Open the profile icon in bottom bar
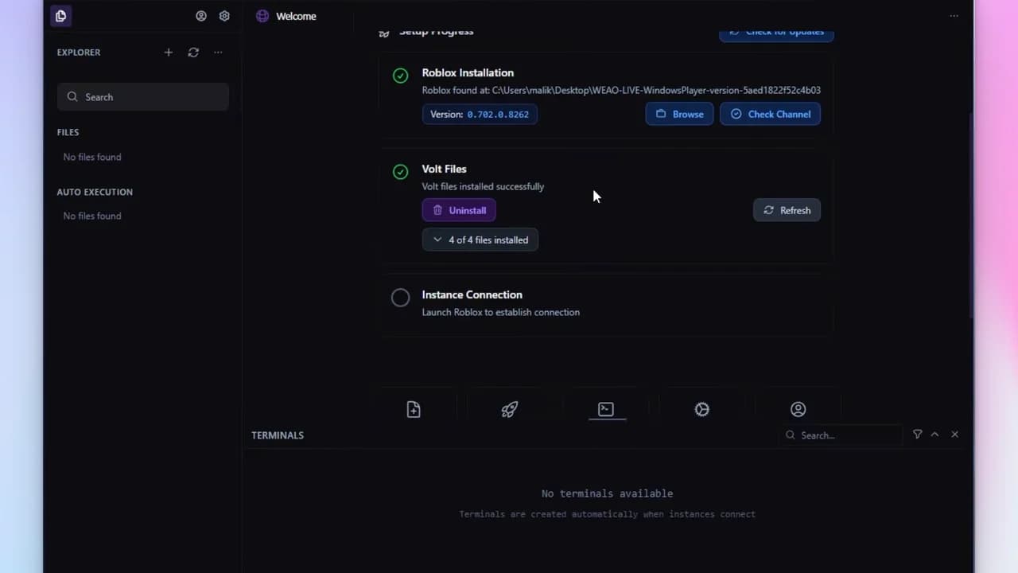The width and height of the screenshot is (1018, 573). [x=798, y=409]
